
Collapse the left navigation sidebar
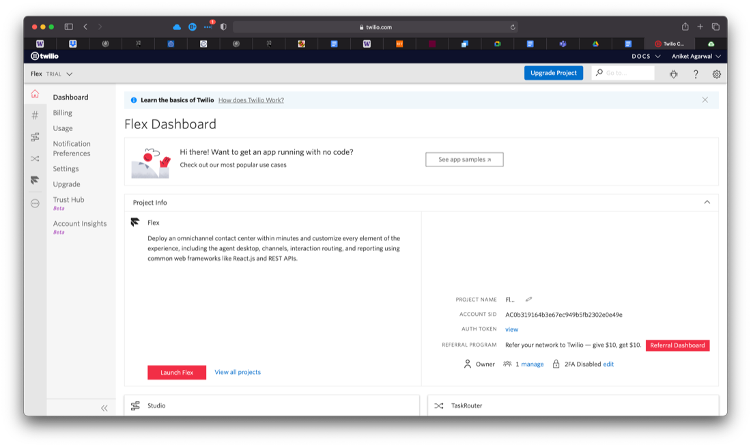click(104, 407)
